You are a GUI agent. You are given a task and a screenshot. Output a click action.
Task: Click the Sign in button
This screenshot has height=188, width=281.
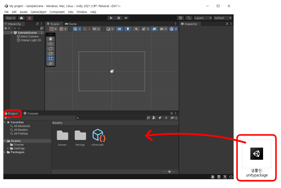(11, 18)
